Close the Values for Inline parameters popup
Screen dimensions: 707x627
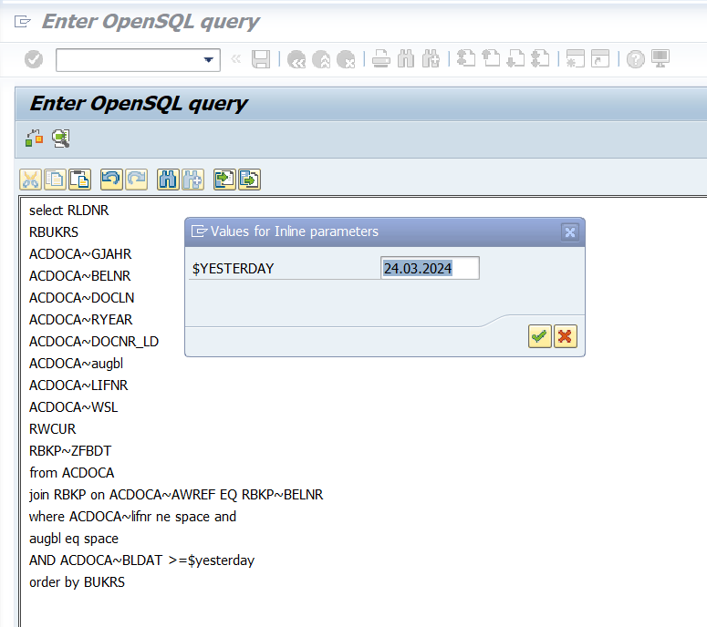(570, 232)
